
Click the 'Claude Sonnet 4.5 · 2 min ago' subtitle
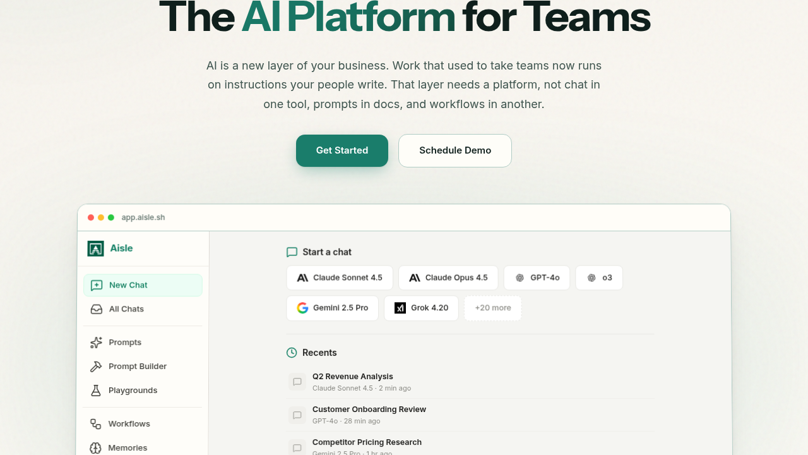coord(362,388)
